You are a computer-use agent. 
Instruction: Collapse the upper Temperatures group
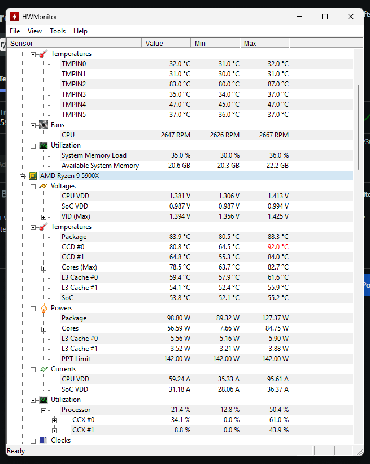[x=33, y=54]
